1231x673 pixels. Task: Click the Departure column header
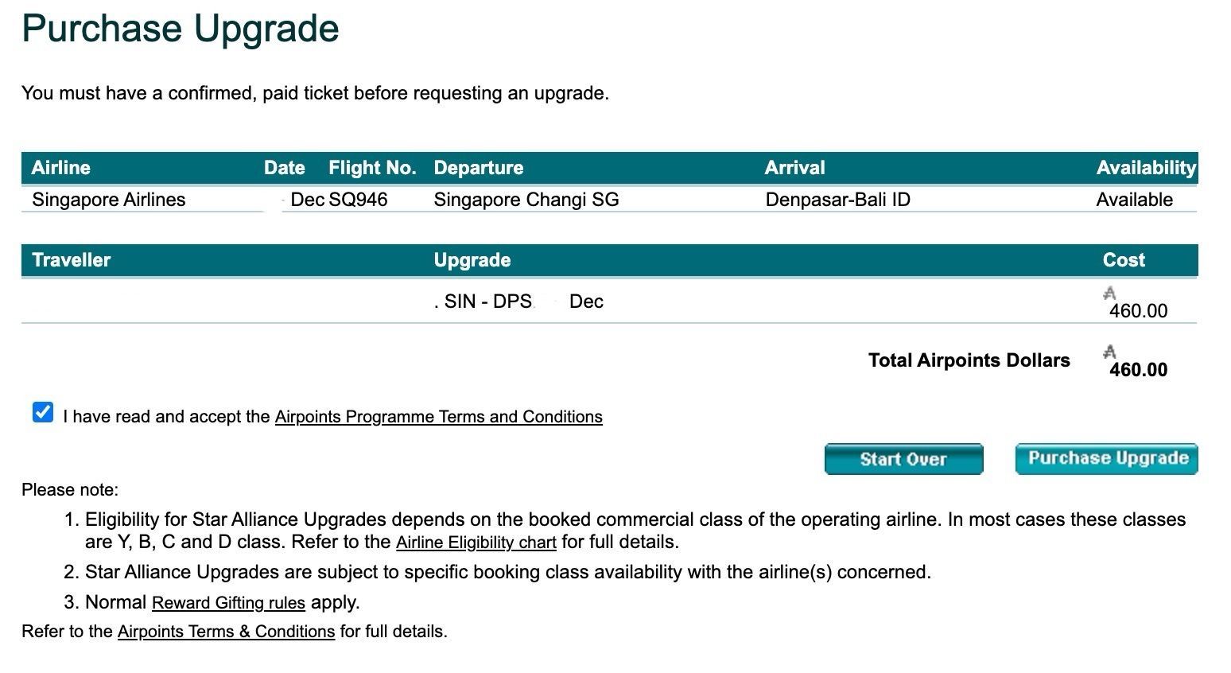click(x=478, y=168)
